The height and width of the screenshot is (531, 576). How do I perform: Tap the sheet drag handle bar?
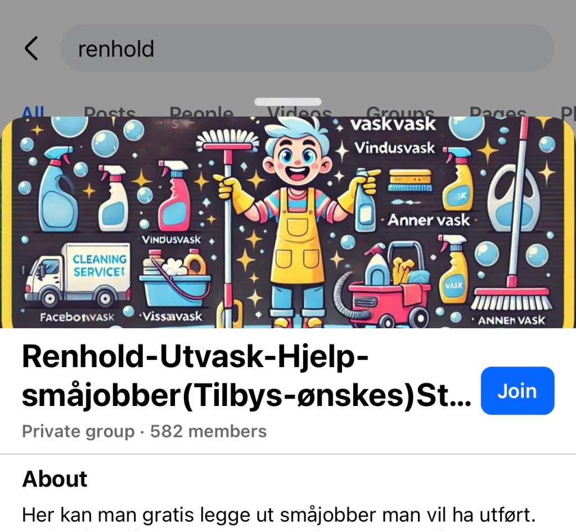click(x=288, y=102)
